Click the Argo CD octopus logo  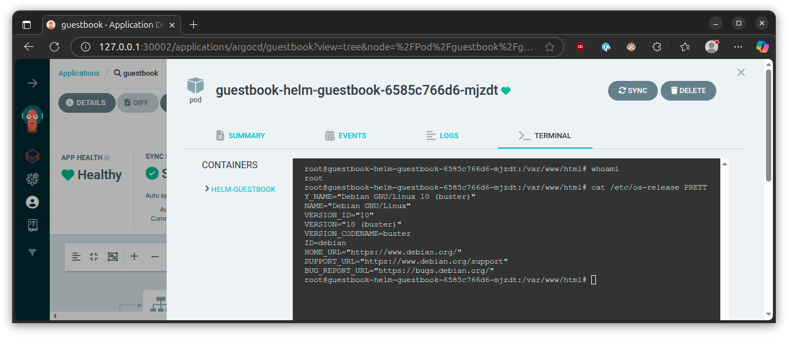(32, 118)
